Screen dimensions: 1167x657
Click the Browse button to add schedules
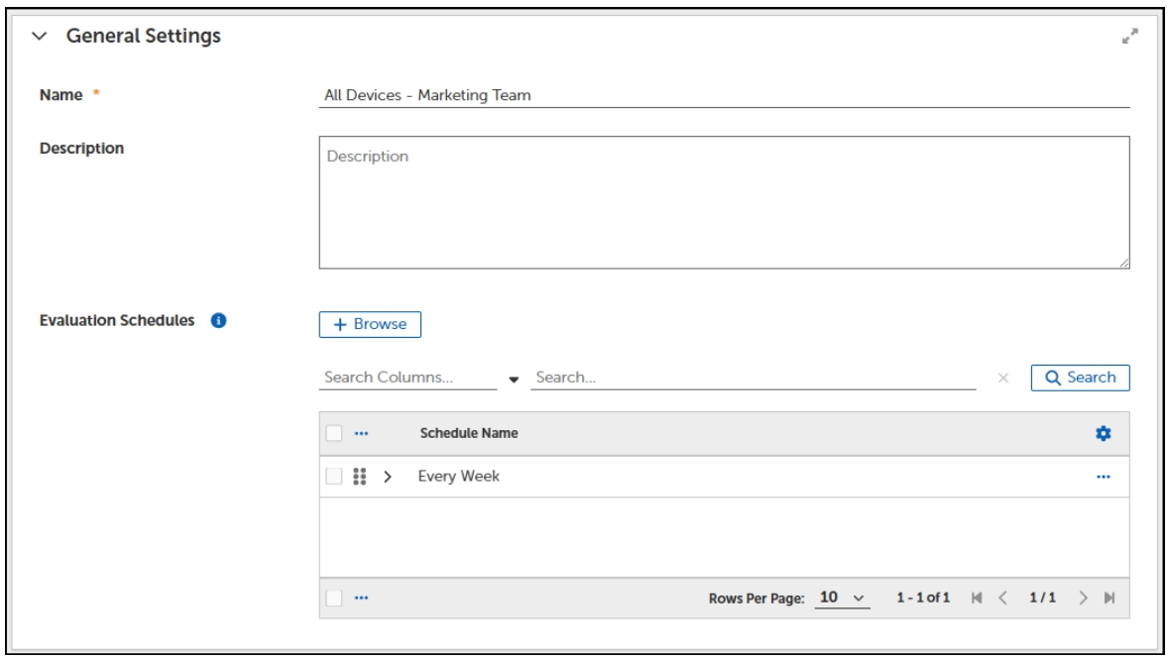(x=370, y=324)
